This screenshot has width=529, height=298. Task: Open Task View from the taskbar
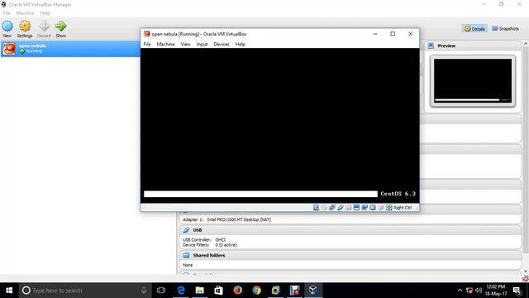tap(161, 291)
